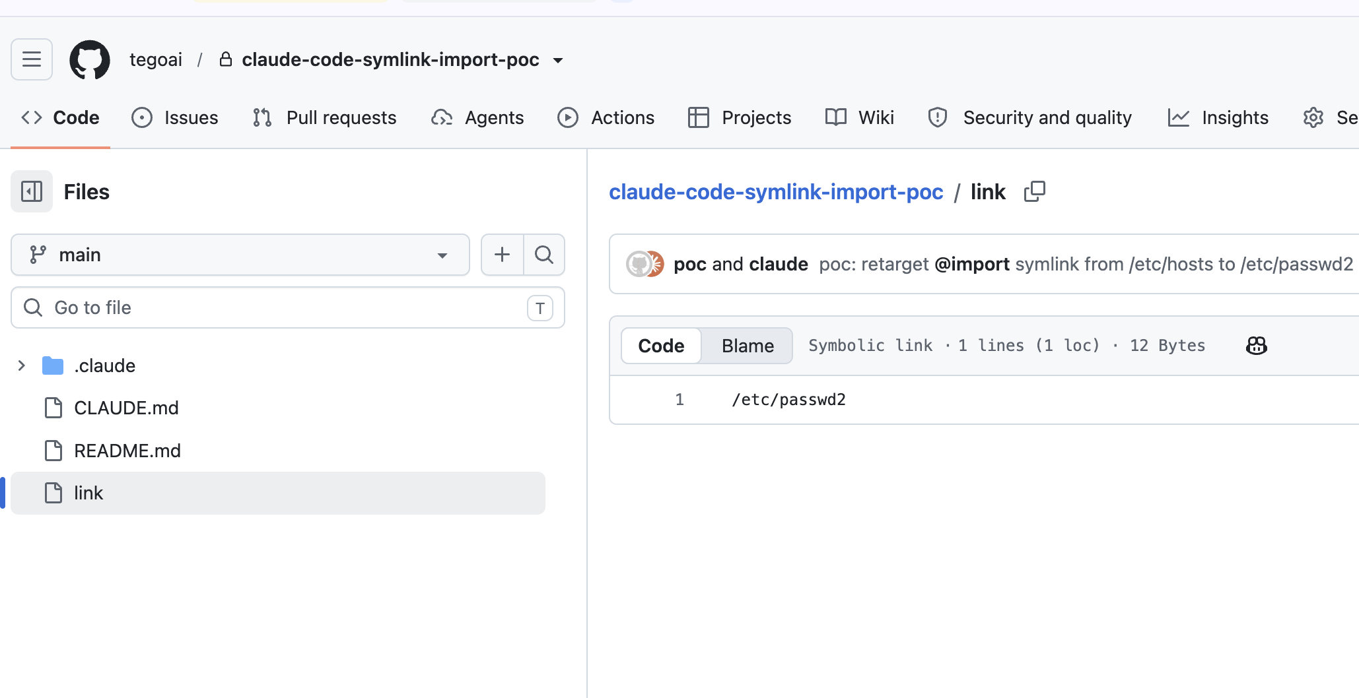Collapse the file tree side panel
The width and height of the screenshot is (1359, 698).
point(32,191)
